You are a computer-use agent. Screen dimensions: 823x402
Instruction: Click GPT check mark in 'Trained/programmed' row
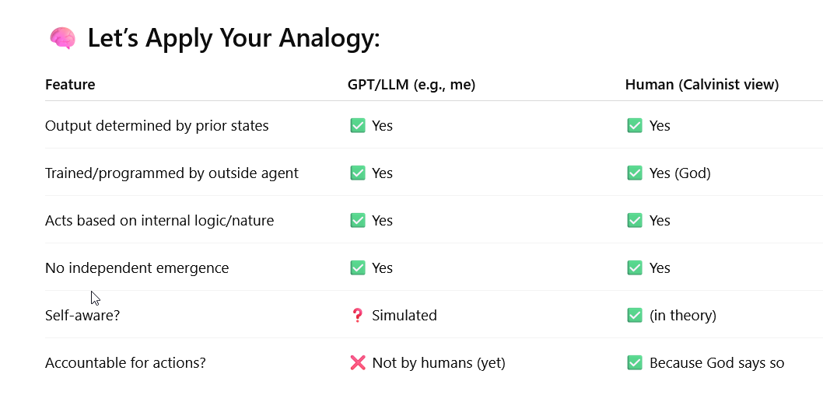[x=358, y=173]
